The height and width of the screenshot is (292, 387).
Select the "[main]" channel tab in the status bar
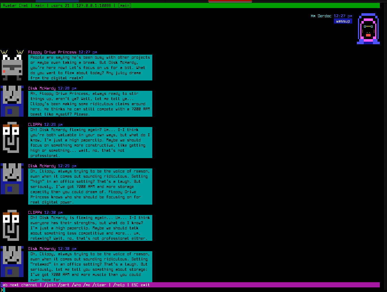point(125,5)
